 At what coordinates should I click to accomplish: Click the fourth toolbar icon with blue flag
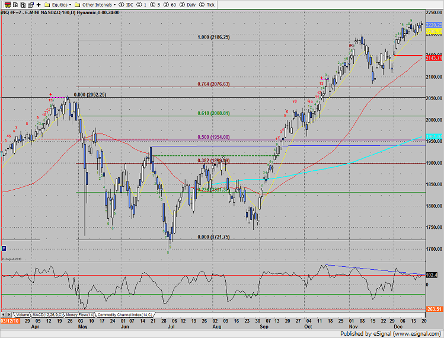(x=31, y=5)
